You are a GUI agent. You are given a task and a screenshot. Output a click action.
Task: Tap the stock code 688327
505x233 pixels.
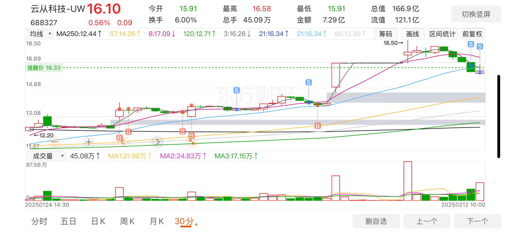tap(44, 23)
